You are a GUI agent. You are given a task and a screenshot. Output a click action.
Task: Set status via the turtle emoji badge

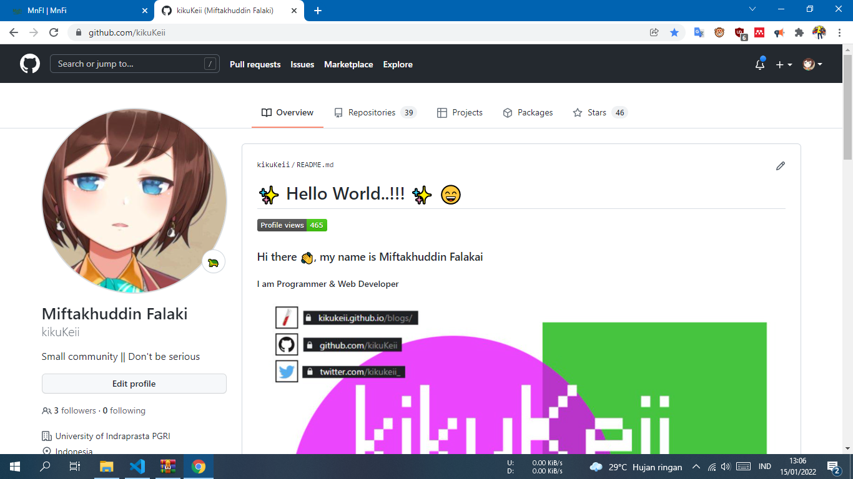coord(214,263)
